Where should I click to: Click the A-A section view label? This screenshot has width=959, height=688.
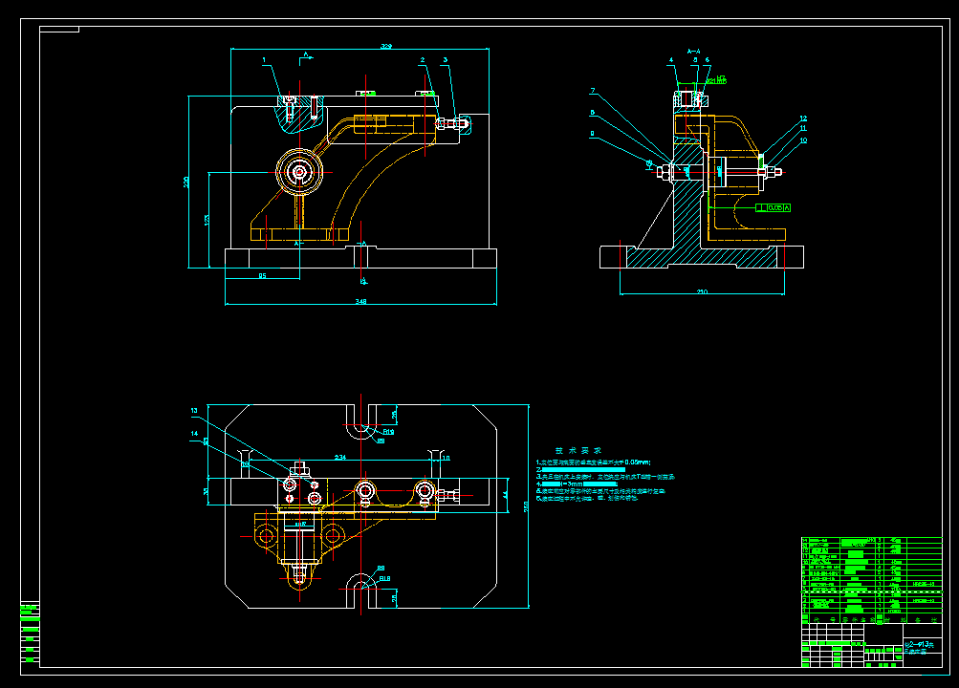pos(693,52)
